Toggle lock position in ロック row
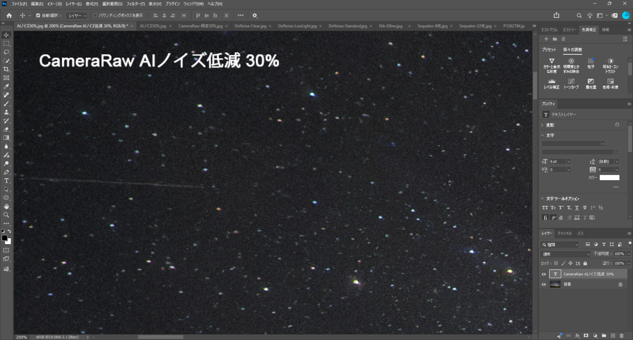 (x=570, y=263)
